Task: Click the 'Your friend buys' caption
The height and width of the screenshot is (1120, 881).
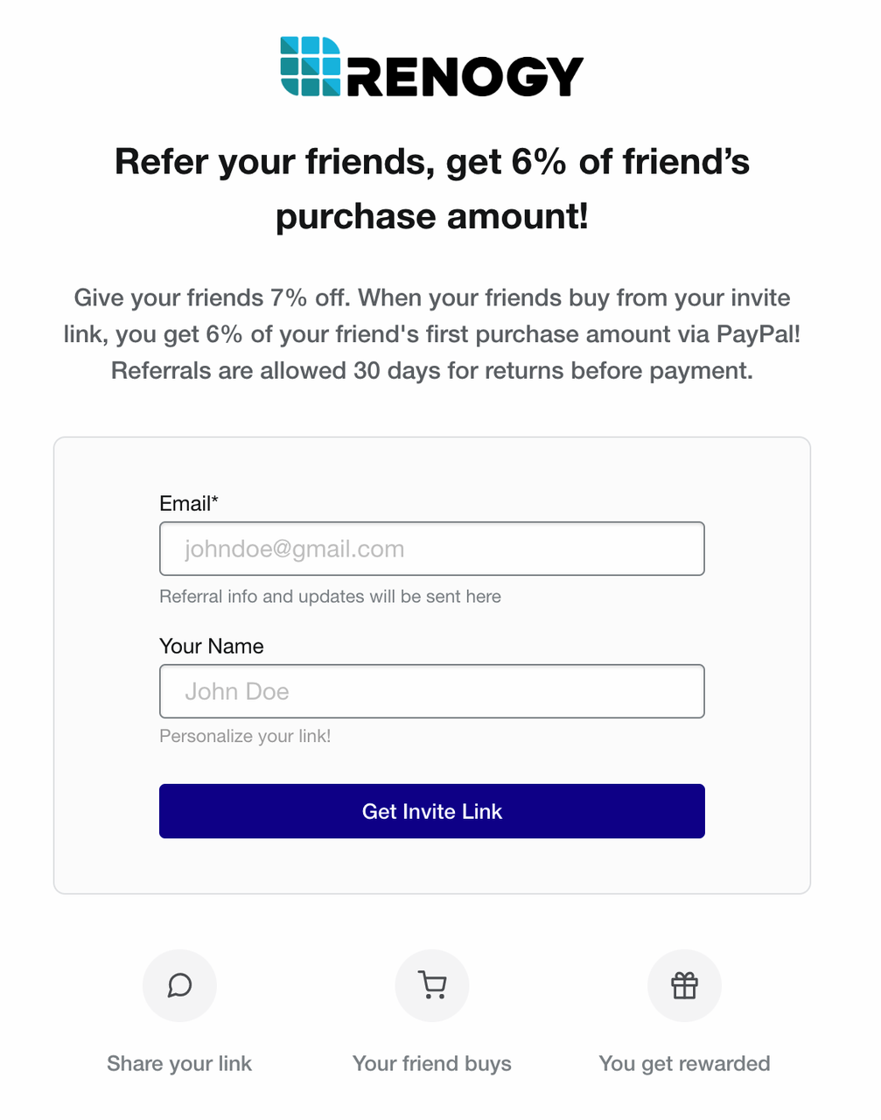Action: [432, 1063]
